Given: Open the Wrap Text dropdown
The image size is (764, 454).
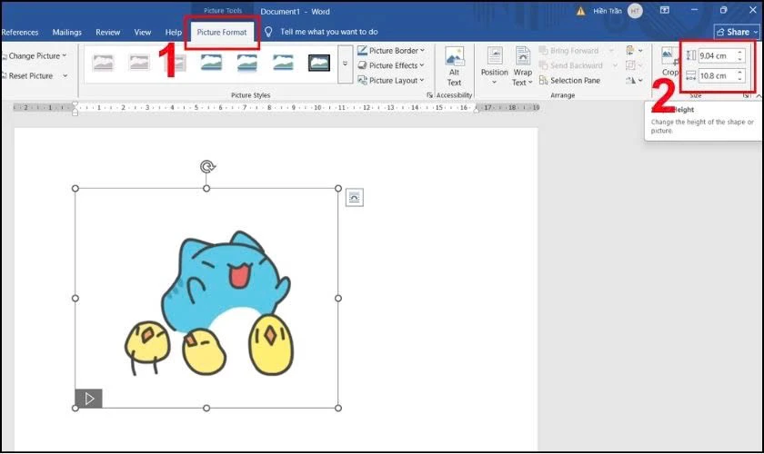Looking at the screenshot, I should (522, 67).
